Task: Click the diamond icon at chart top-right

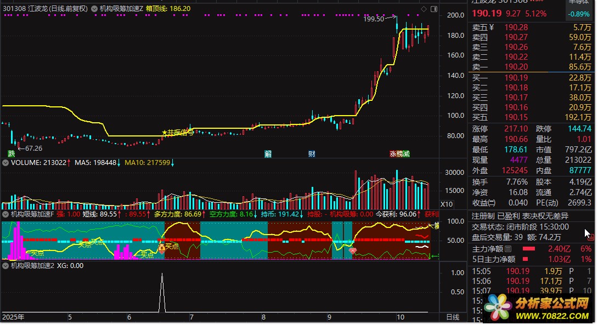Action: click(x=423, y=9)
